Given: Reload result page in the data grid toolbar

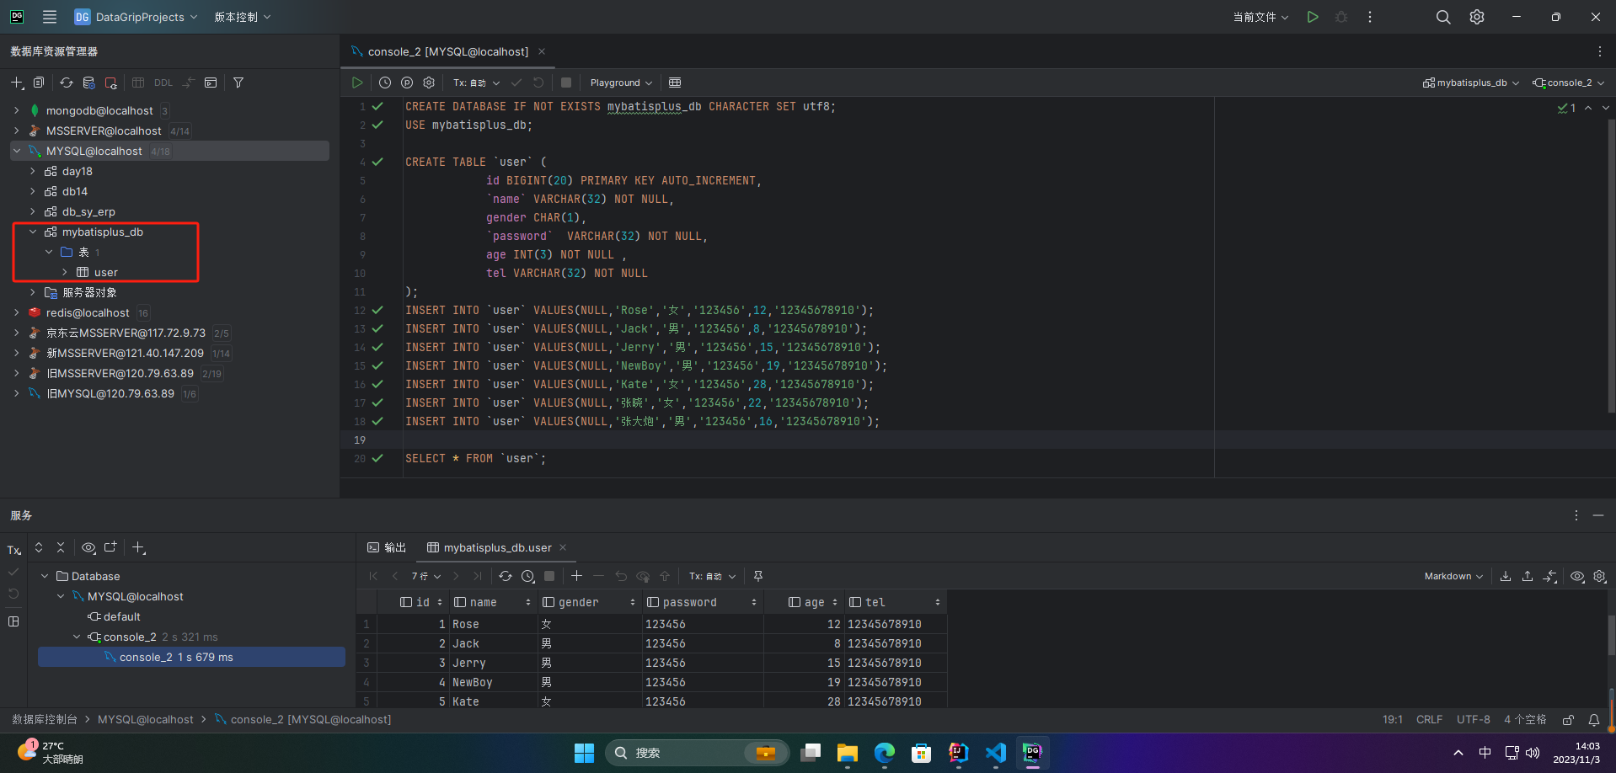Looking at the screenshot, I should [x=506, y=576].
